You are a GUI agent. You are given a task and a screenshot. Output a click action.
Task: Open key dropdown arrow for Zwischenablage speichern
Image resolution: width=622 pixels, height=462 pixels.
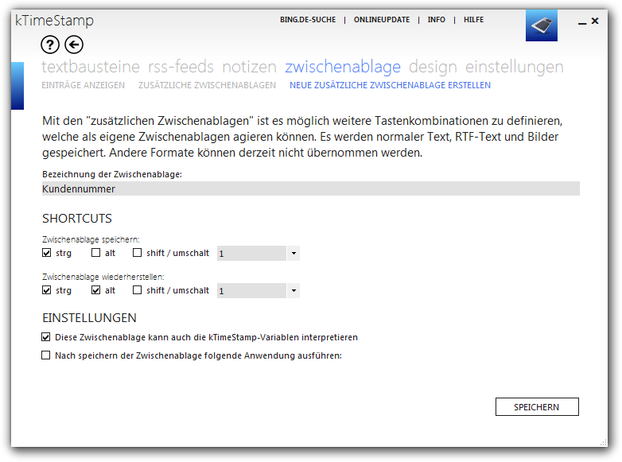(x=294, y=254)
